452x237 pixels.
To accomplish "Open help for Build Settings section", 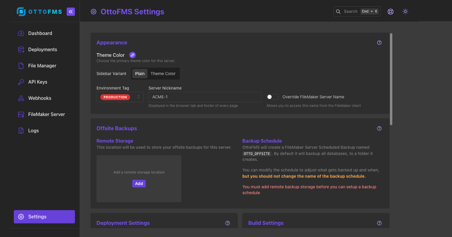I will [379, 223].
